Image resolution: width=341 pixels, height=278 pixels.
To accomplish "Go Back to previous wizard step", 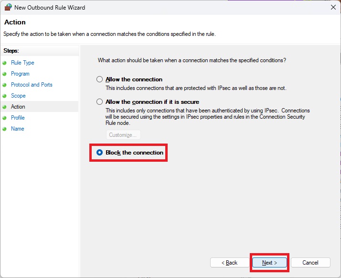I will coord(230,263).
